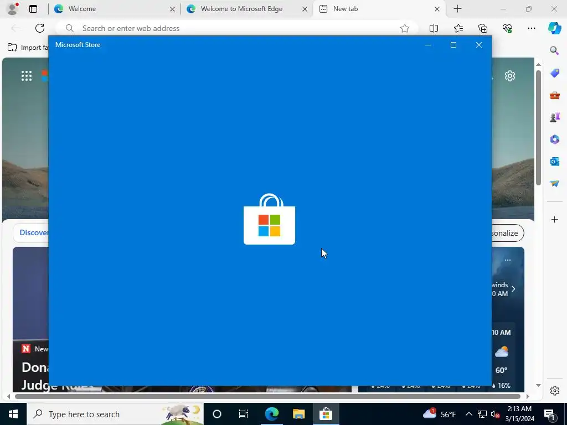
Task: Open weather card more options dots
Action: click(x=508, y=260)
